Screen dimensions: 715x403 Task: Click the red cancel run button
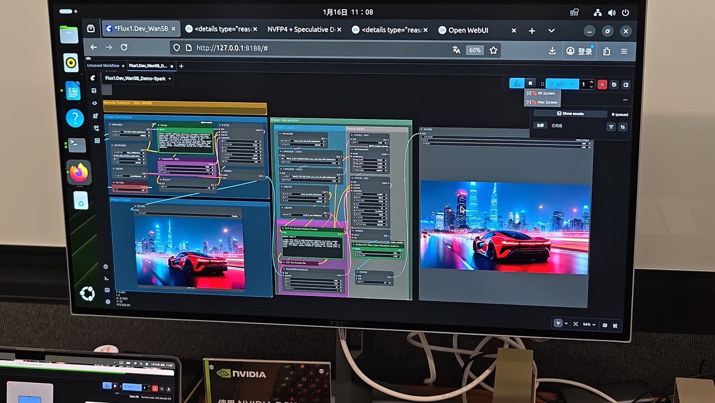(x=602, y=85)
